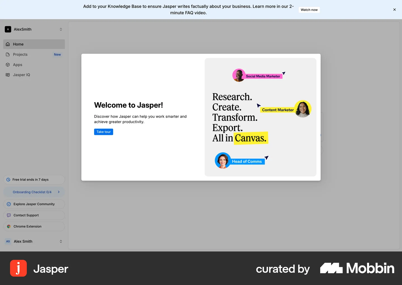
Task: Click the Chrome Extension logo icon
Action: click(9, 226)
